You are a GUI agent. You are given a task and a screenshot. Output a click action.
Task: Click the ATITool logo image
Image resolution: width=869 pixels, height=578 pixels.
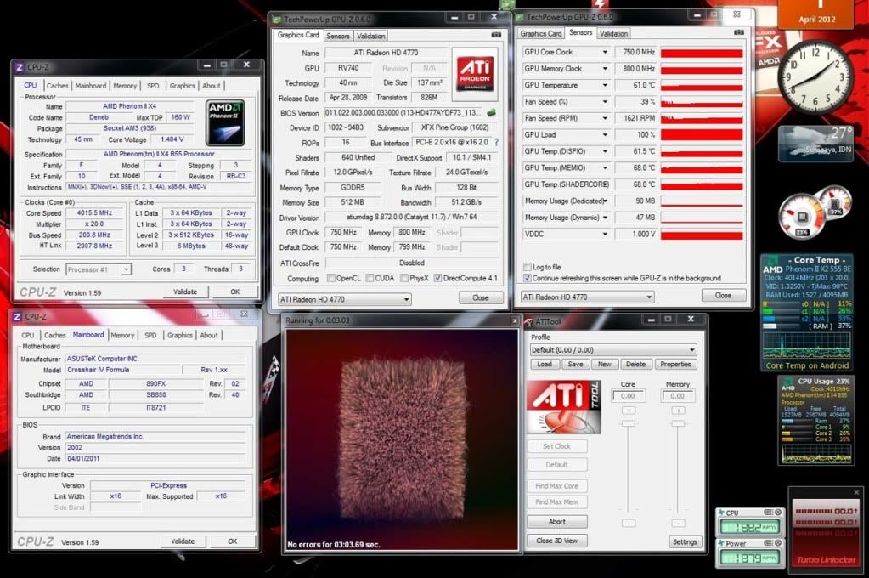[564, 407]
